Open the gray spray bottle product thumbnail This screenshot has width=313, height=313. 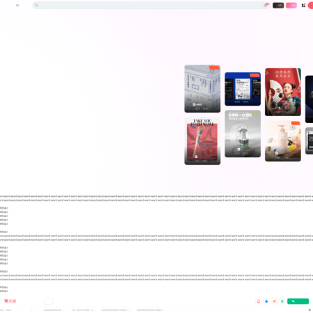(x=243, y=134)
